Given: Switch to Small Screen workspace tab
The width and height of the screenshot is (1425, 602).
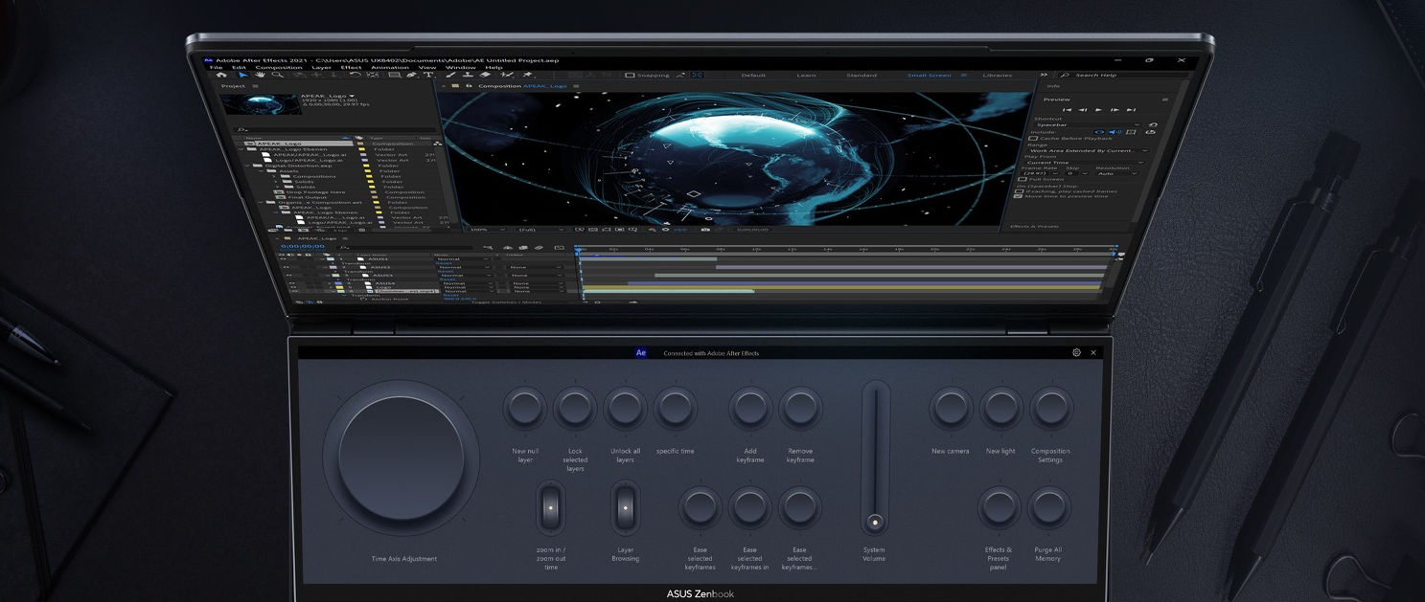Looking at the screenshot, I should click(929, 75).
